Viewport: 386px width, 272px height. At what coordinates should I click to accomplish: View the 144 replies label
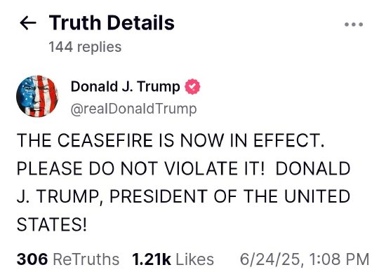[85, 47]
